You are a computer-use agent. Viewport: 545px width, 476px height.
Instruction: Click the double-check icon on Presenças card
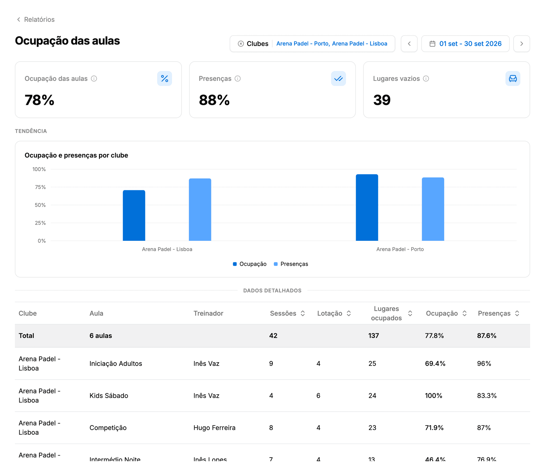(338, 78)
